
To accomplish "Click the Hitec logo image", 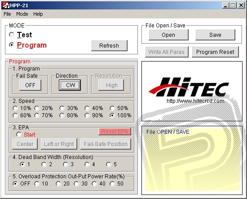I will (189, 87).
